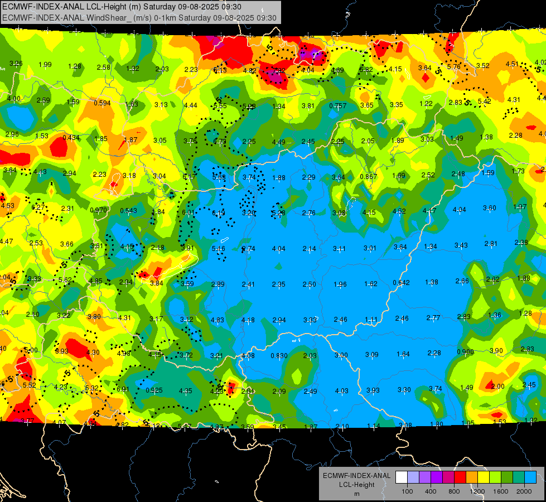Viewport: 546px width, 502px height.
Task: Click the legend tick label '100'
Action: coord(407,491)
